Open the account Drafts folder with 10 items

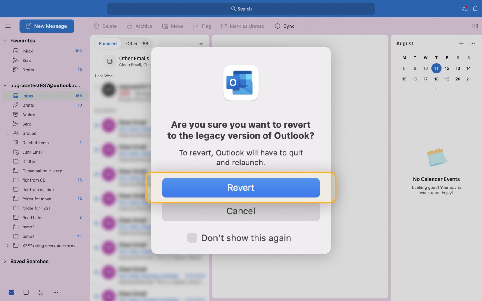(x=45, y=105)
